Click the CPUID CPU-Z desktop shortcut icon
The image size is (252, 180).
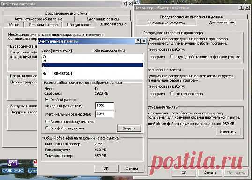[13, 163]
